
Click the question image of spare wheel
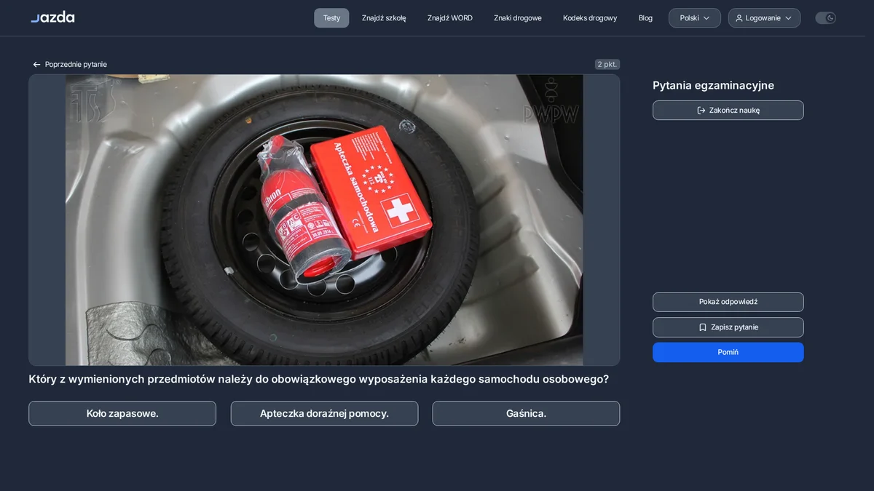pos(324,220)
